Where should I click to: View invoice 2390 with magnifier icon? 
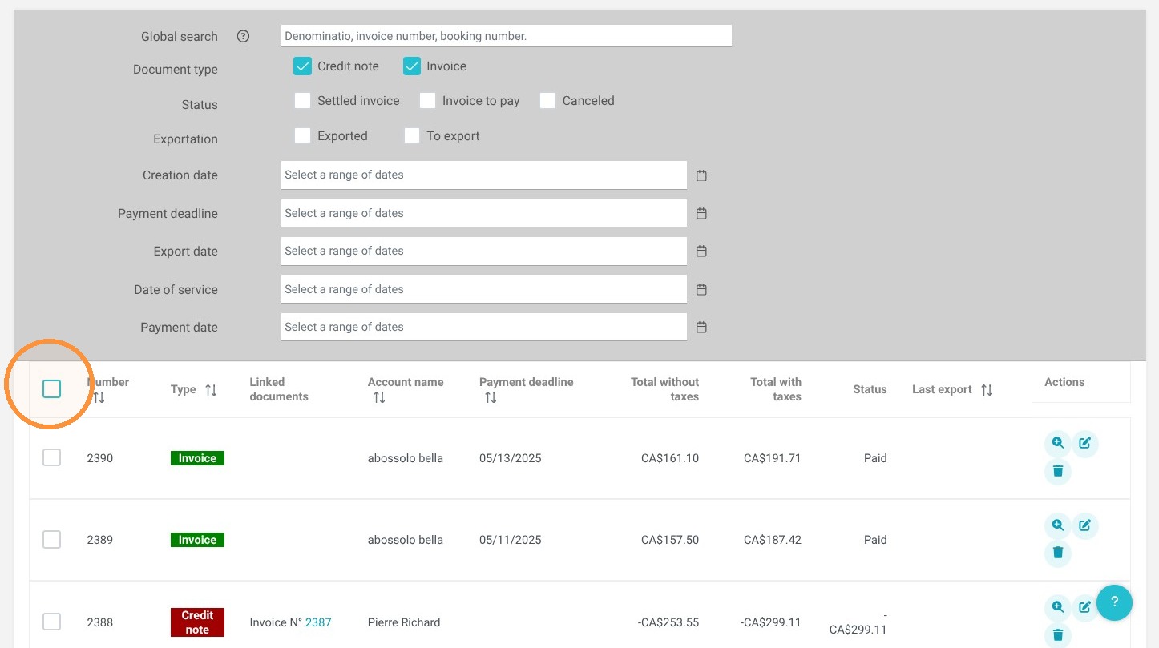(1058, 443)
